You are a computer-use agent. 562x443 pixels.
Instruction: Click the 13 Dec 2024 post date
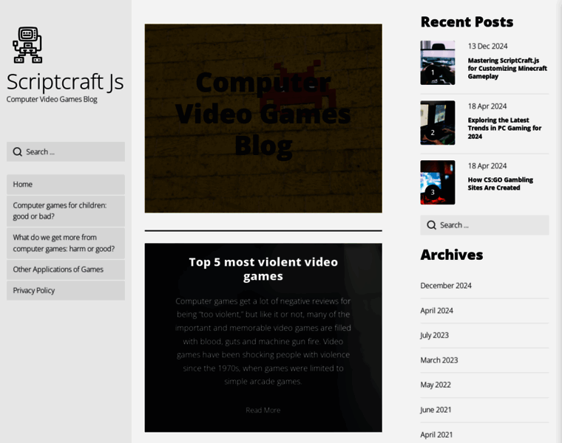[x=487, y=47]
